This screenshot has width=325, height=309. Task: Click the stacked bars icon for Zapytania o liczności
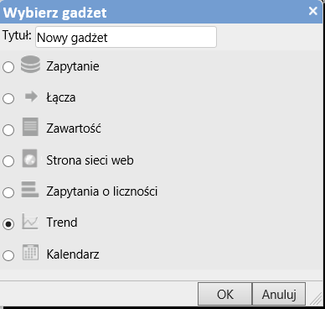coord(30,190)
